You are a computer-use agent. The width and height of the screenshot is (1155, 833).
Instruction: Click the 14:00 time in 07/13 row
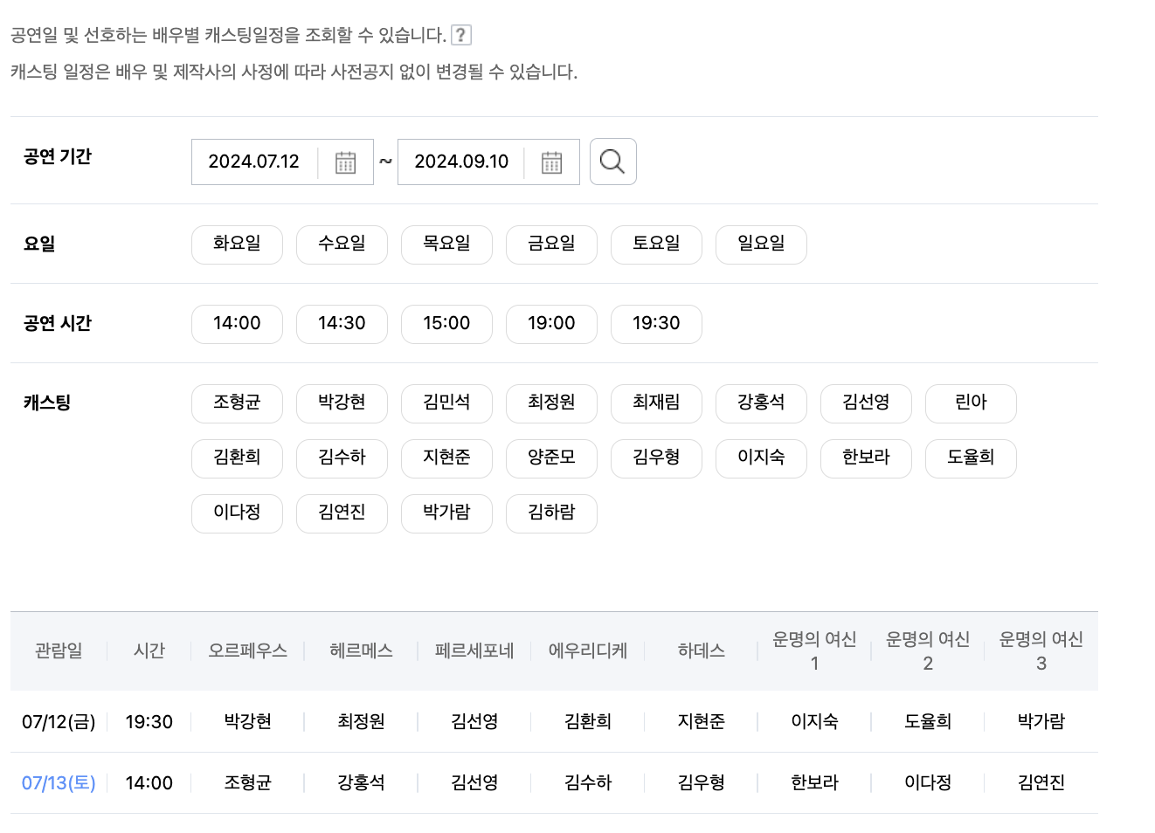[x=149, y=783]
